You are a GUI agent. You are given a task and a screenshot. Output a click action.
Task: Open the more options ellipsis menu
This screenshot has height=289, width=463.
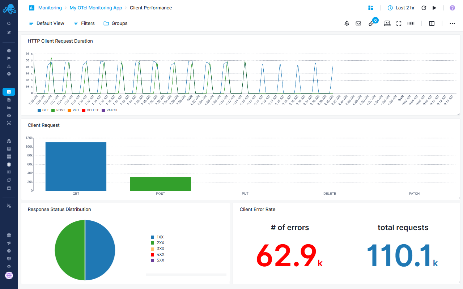tap(453, 23)
